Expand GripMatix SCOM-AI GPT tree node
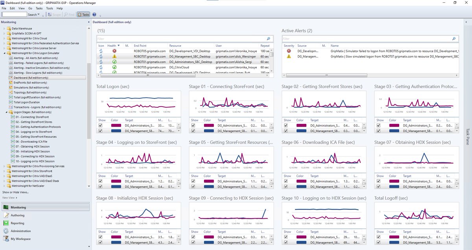This screenshot has height=250, width=472. click(4, 33)
